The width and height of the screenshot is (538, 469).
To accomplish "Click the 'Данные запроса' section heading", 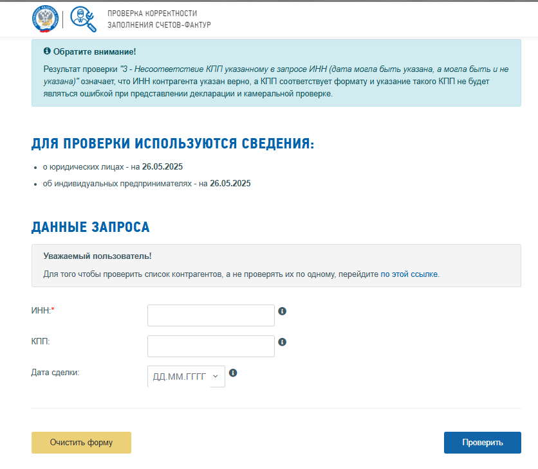I will coord(90,227).
